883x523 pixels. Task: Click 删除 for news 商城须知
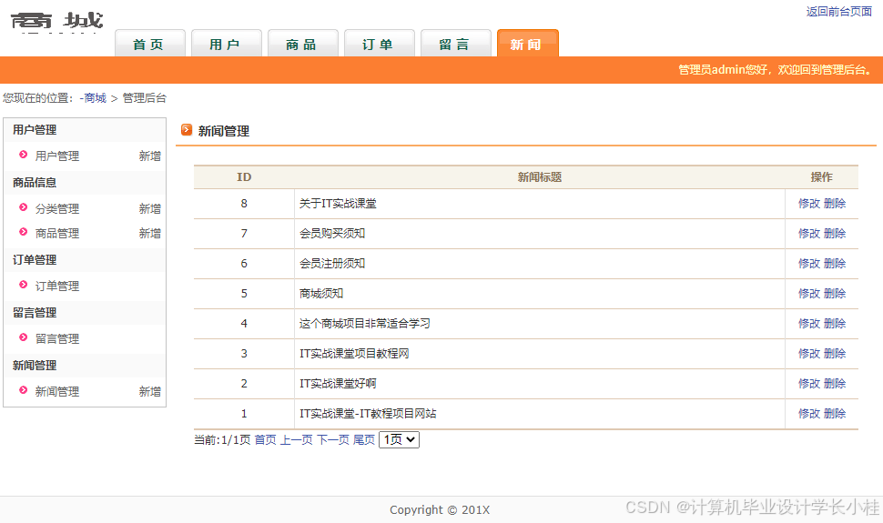click(x=835, y=293)
